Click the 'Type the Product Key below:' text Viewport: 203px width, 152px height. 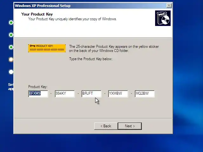coord(91,59)
